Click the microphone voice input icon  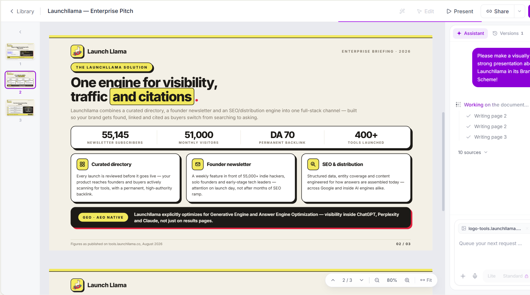tap(475, 276)
